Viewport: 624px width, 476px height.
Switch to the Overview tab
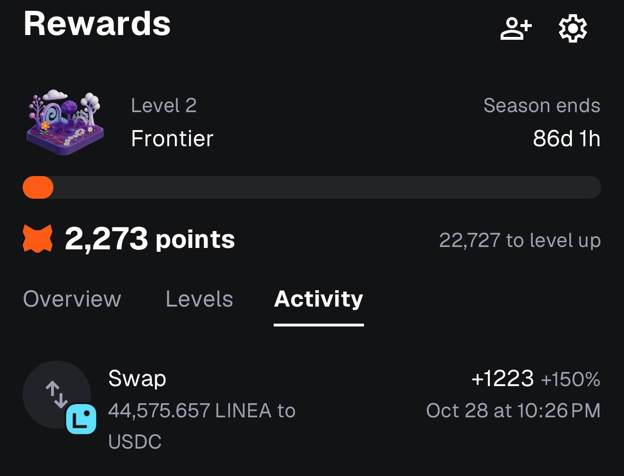point(72,299)
